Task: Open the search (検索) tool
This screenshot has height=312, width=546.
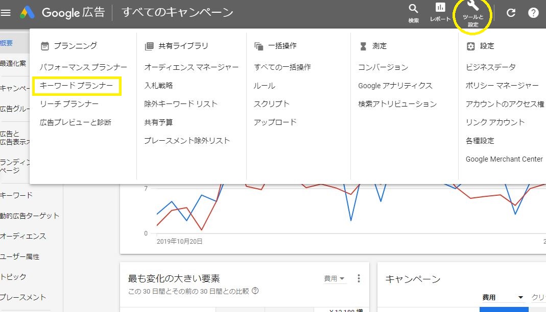Action: click(x=413, y=14)
